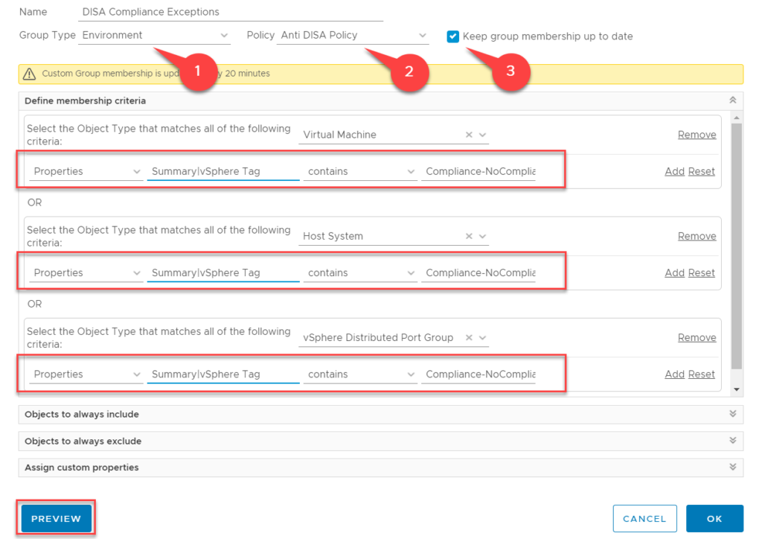Screen dimensions: 762x539
Task: Open the Host System object type dropdown
Action: click(482, 236)
